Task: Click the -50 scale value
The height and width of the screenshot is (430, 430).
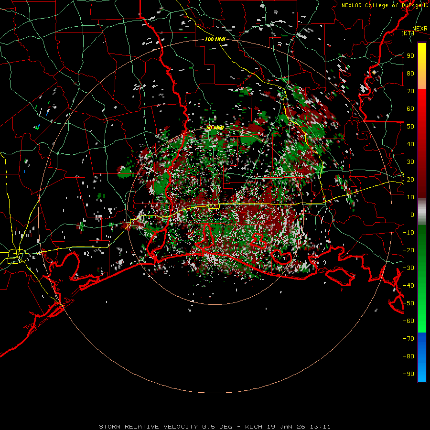Action: coord(408,303)
